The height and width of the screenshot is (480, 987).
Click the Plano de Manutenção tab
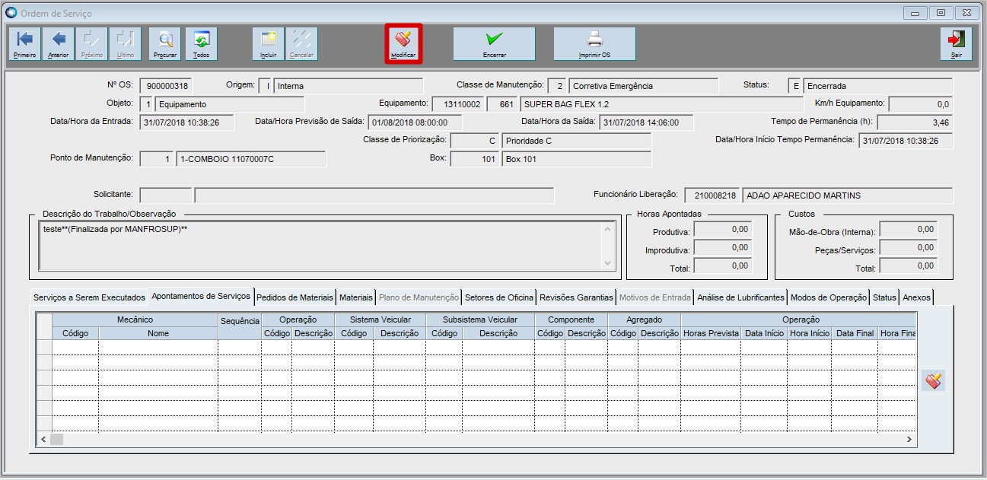419,297
